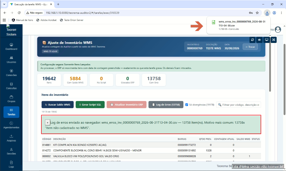The image size is (286, 171).
Task: Click the 0 No Script card
Action: [x=101, y=80]
